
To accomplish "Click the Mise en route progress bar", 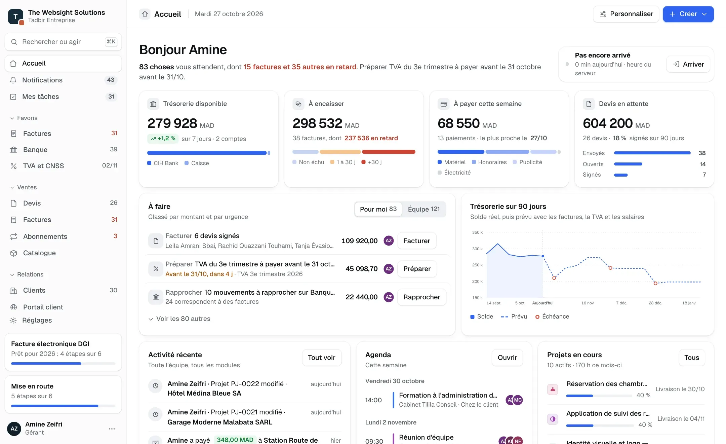I will 63,406.
